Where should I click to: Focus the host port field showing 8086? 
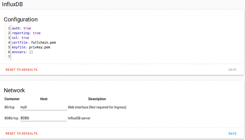click(x=44, y=118)
